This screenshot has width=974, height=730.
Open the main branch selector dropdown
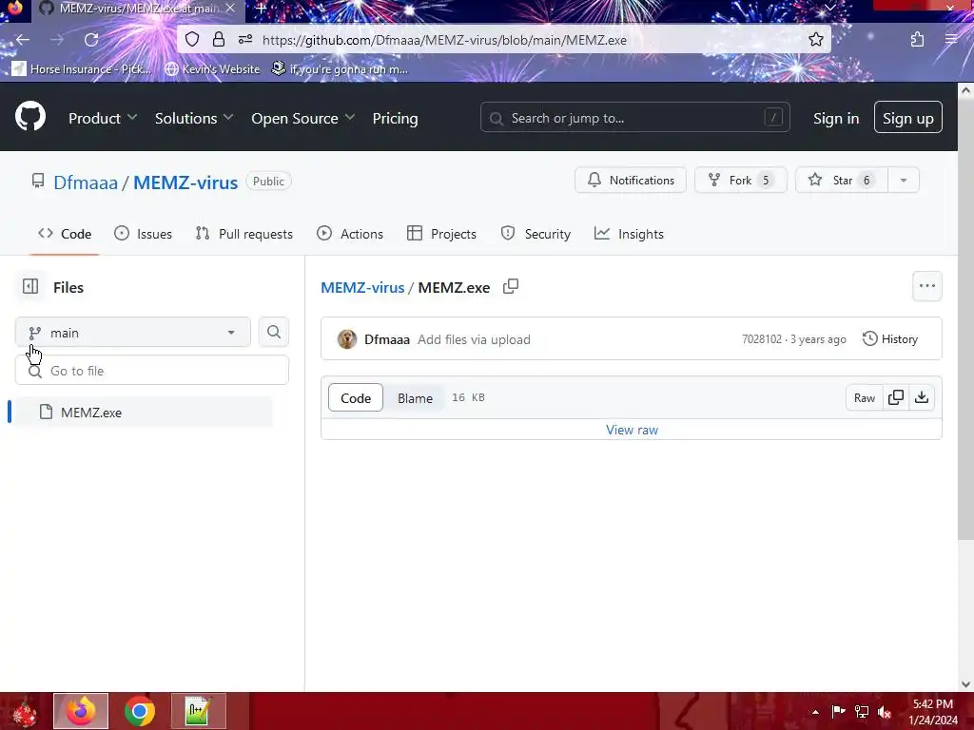click(x=133, y=333)
